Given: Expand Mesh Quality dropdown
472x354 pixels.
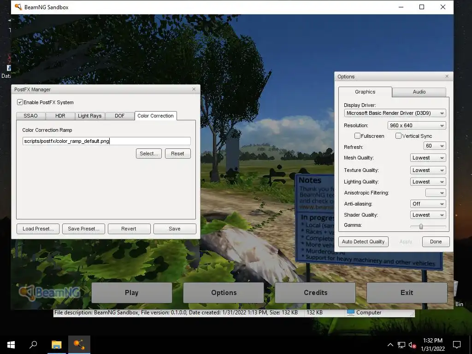Looking at the screenshot, I should click(x=428, y=158).
